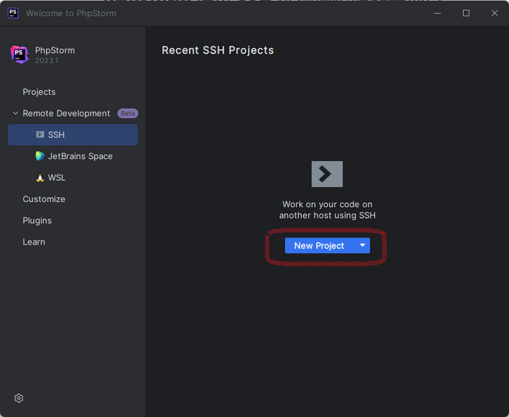509x417 pixels.
Task: Collapse the Remote Development chevron
Action: tap(16, 113)
